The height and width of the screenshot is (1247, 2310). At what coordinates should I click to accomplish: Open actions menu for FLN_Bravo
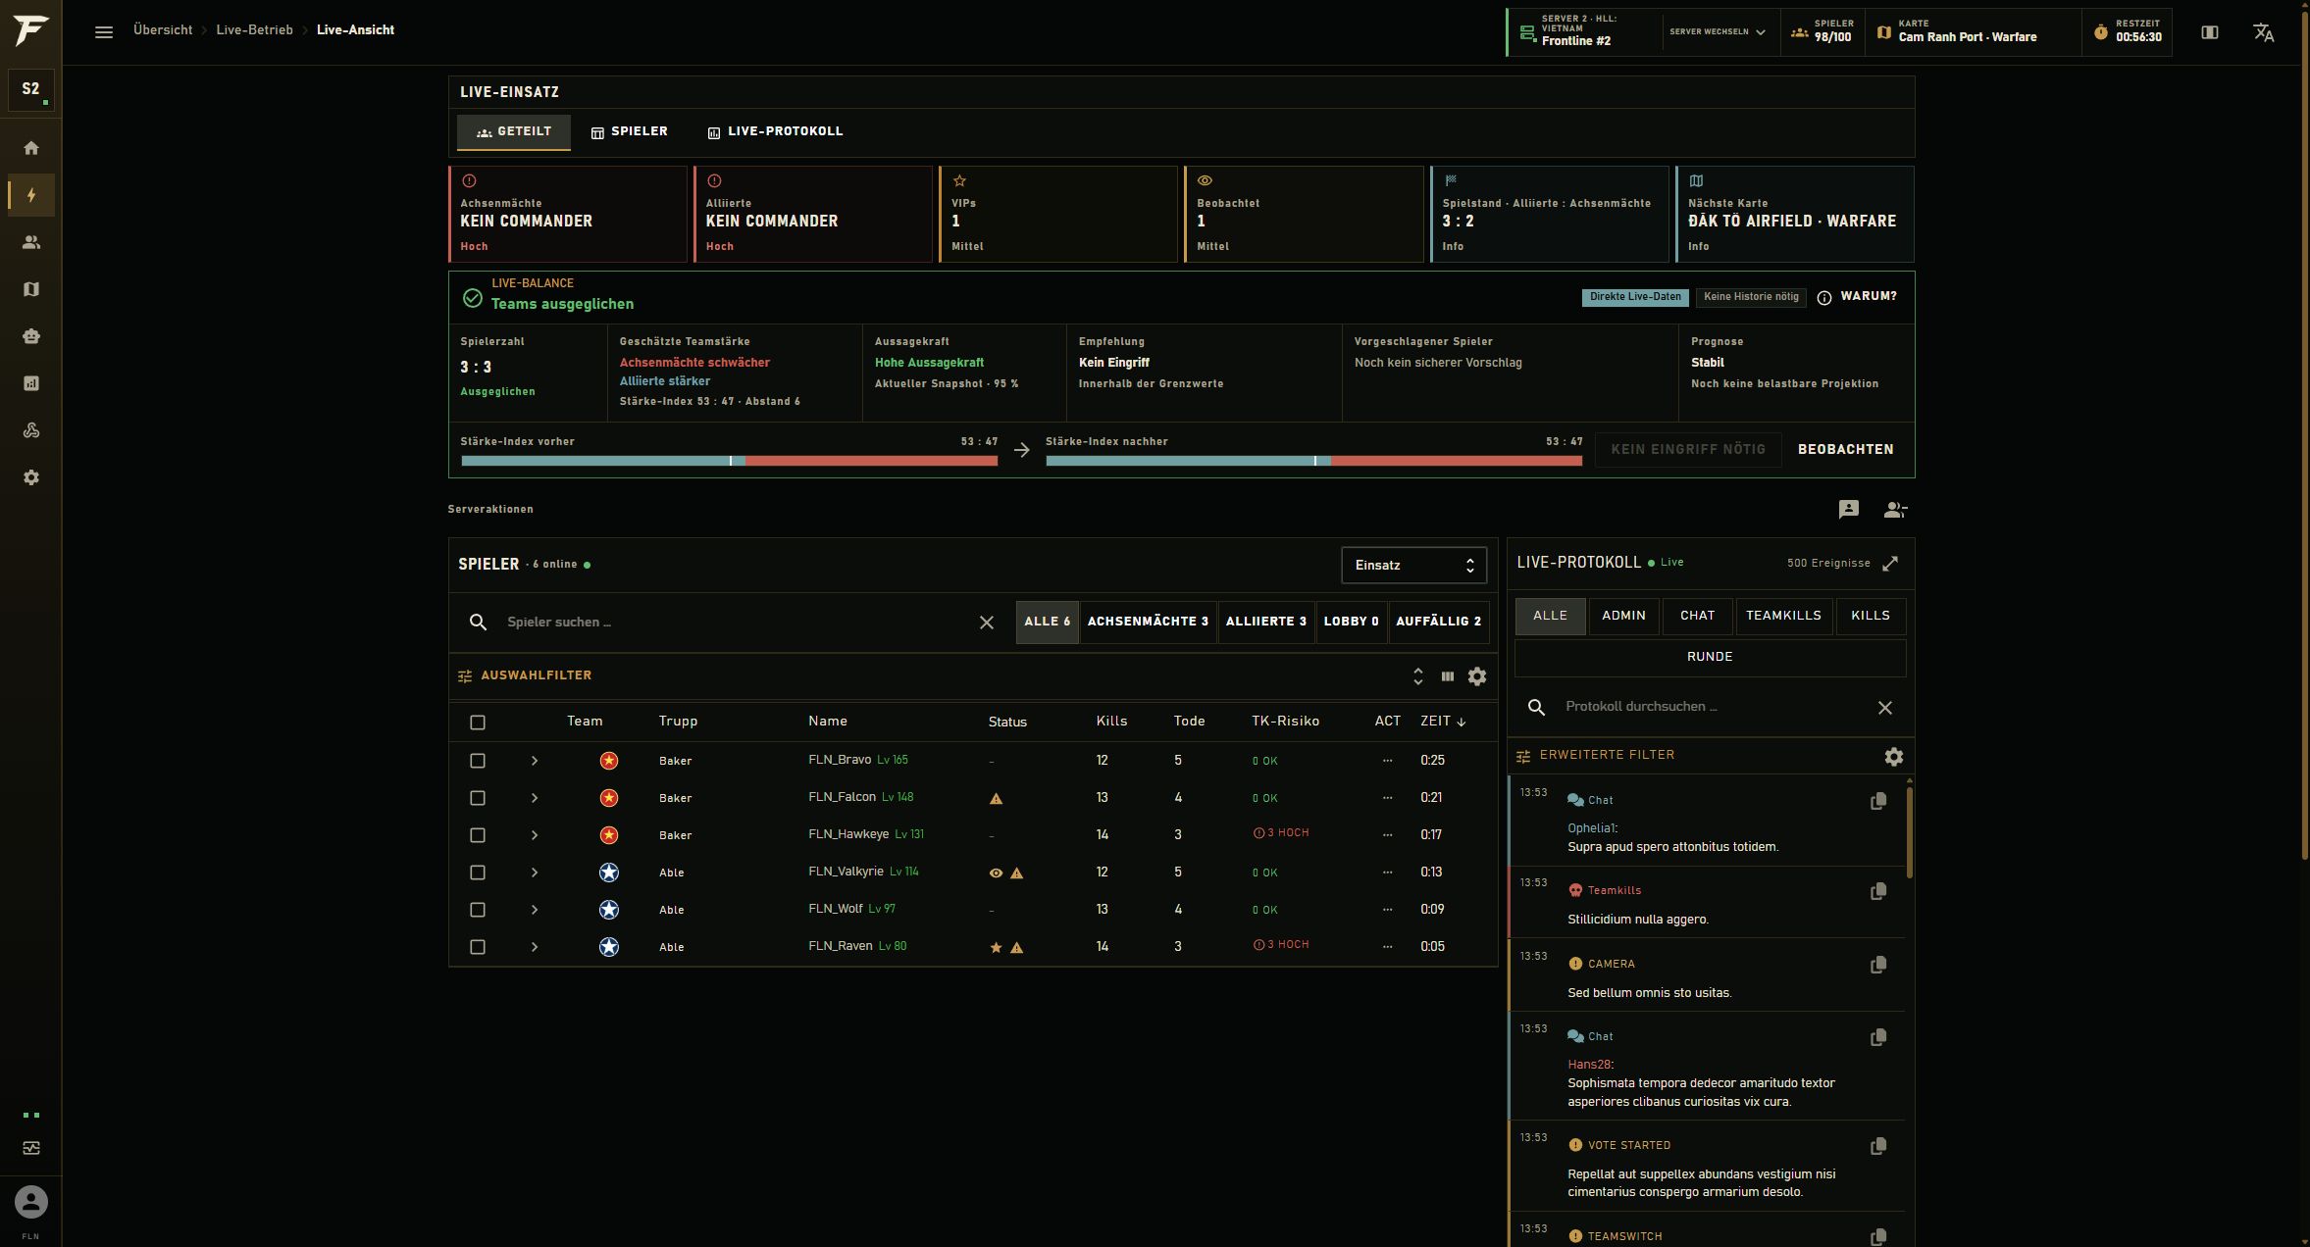pos(1387,761)
